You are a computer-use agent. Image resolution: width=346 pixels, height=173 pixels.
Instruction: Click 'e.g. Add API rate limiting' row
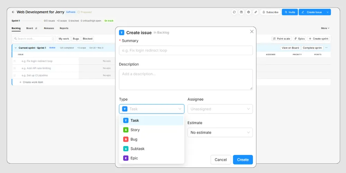36,68
